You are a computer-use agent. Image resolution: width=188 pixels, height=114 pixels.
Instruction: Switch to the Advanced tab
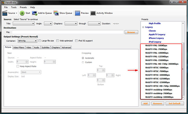(x=66, y=48)
